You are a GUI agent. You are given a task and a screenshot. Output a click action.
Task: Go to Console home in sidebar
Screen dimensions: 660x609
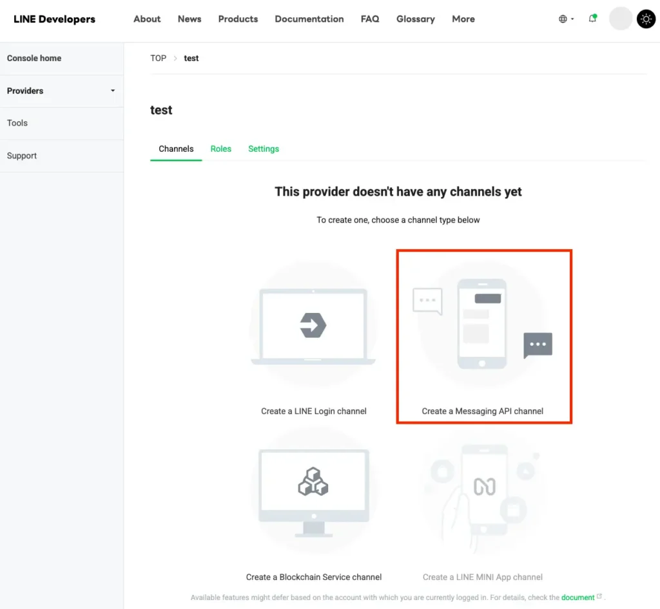tap(34, 59)
